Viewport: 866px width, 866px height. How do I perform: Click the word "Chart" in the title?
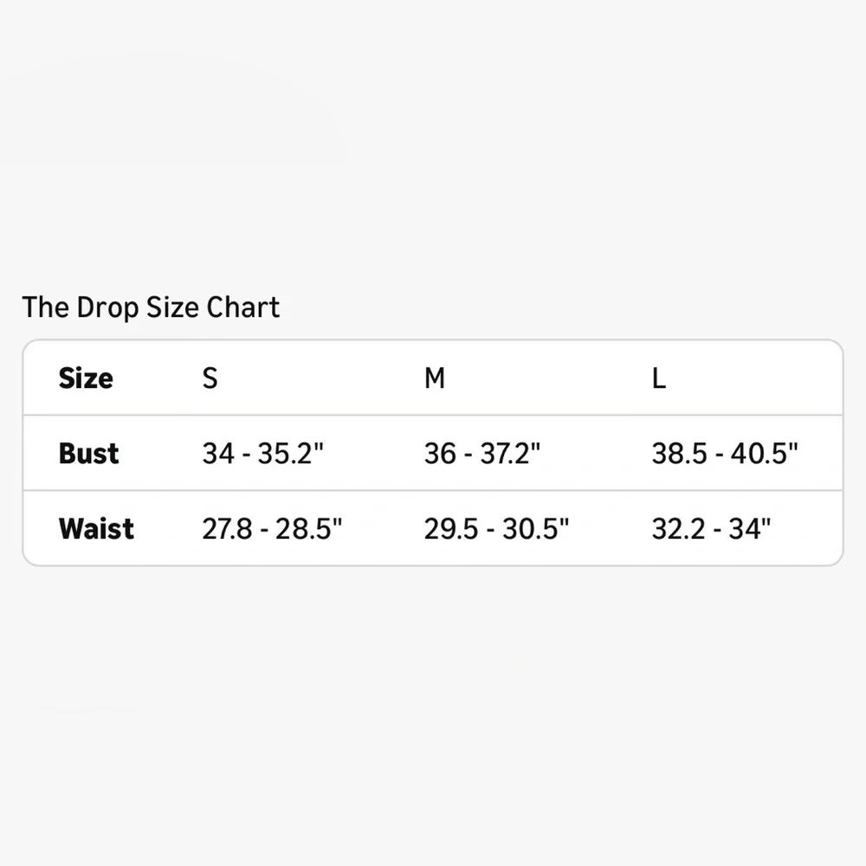(243, 307)
